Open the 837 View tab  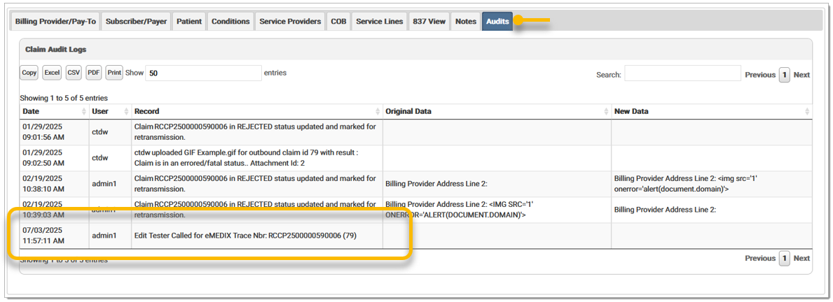pyautogui.click(x=429, y=22)
